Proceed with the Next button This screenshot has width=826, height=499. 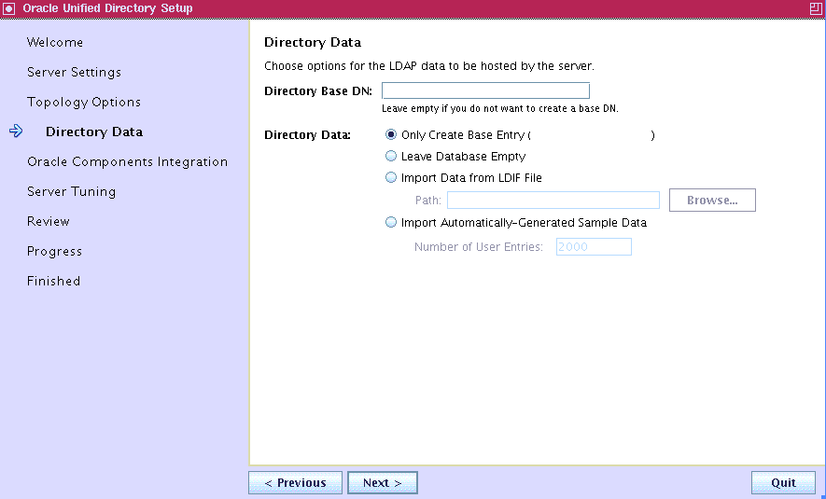(x=383, y=483)
